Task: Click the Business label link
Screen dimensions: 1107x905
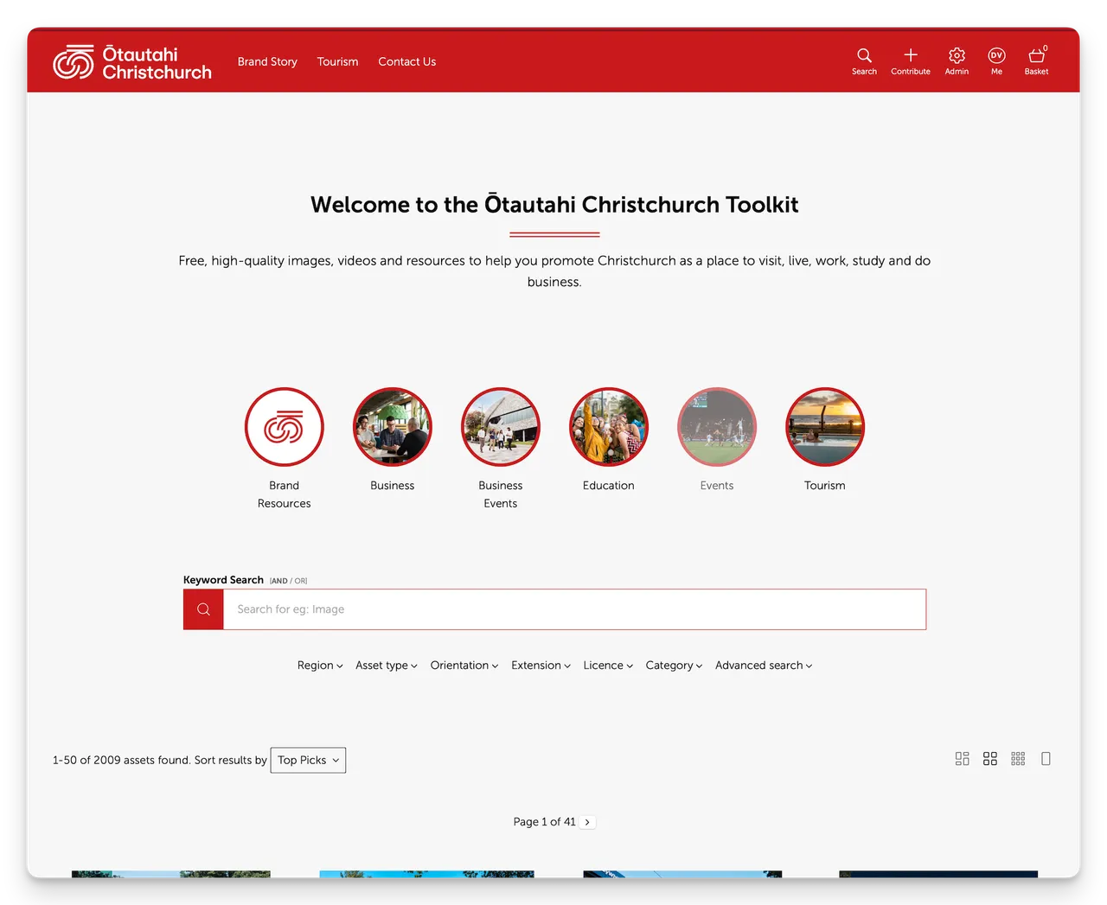Action: click(393, 486)
